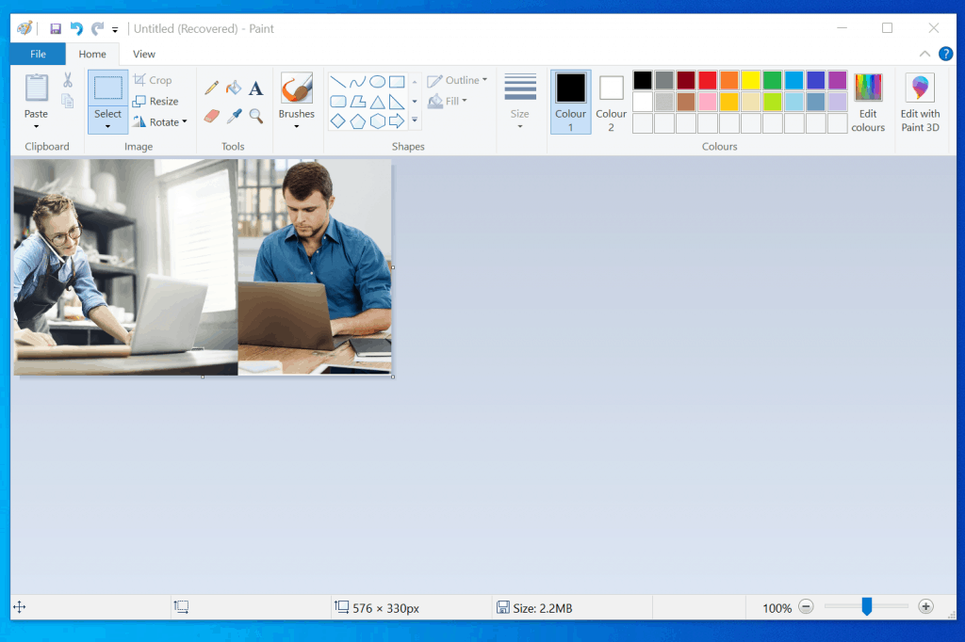Select the Triangle shape
The image size is (965, 642).
tap(377, 102)
